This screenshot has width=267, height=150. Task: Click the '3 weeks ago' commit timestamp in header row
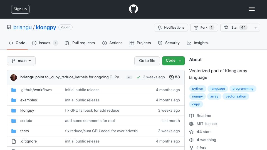pos(154,77)
